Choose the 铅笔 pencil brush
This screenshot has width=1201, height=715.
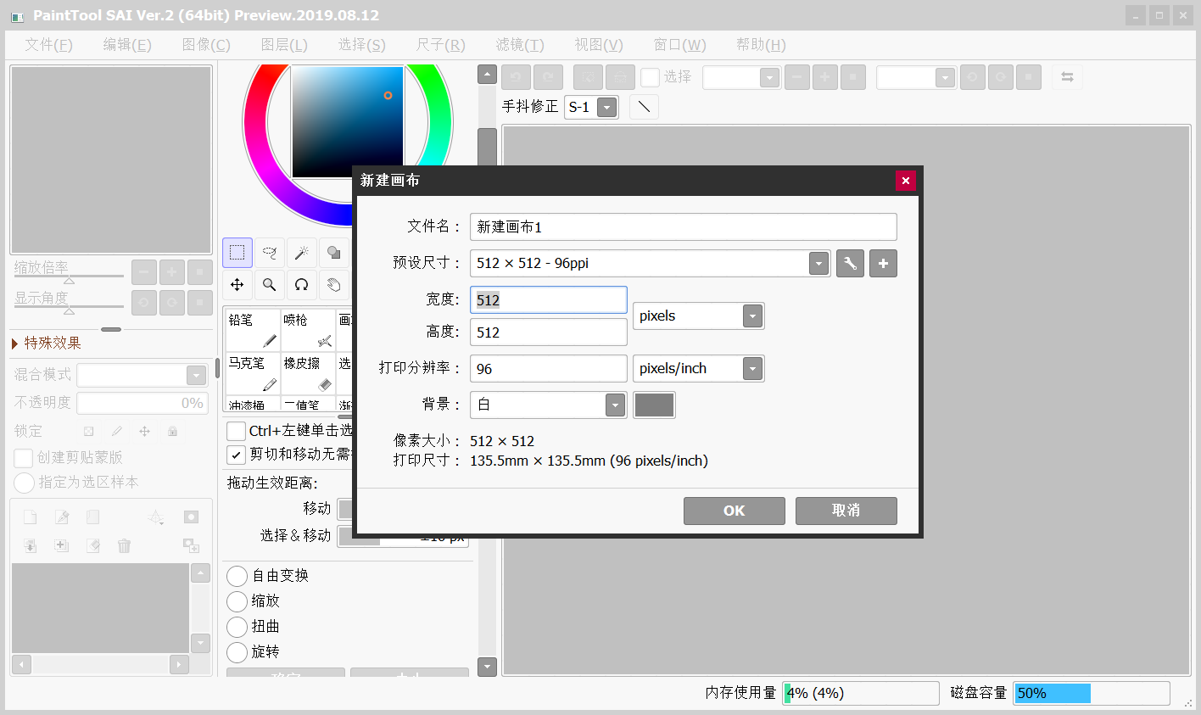click(x=253, y=330)
